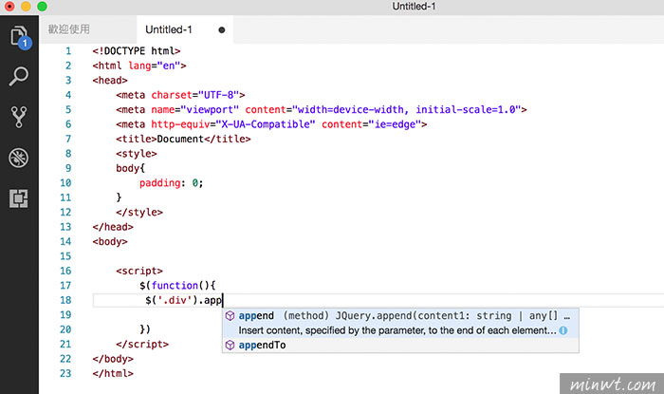
Task: Click the html lang="en" tag
Action: pos(139,66)
